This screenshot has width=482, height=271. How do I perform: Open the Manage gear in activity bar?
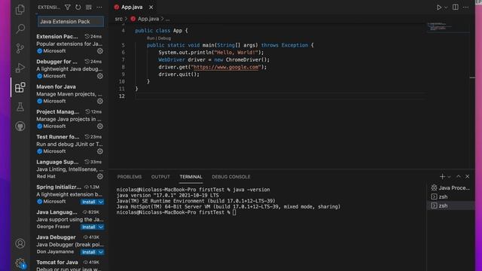(x=20, y=263)
